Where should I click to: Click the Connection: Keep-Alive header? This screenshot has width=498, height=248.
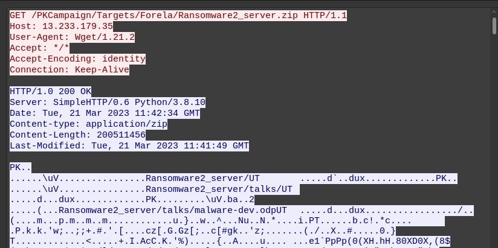click(70, 69)
